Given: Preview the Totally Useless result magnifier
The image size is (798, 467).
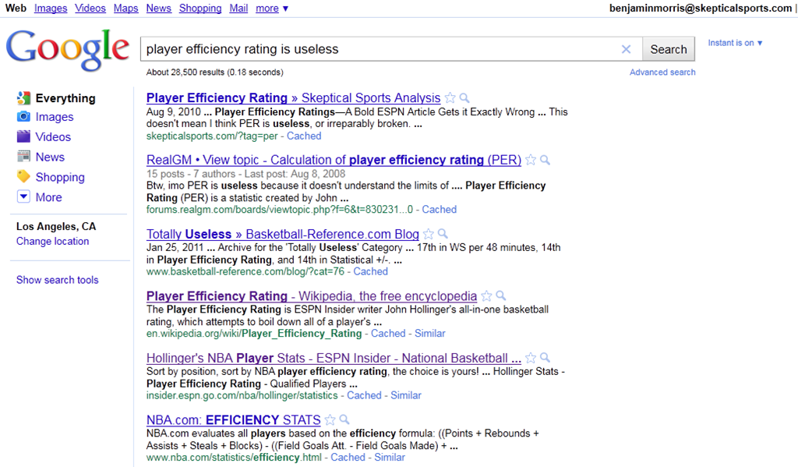Looking at the screenshot, I should [x=443, y=234].
